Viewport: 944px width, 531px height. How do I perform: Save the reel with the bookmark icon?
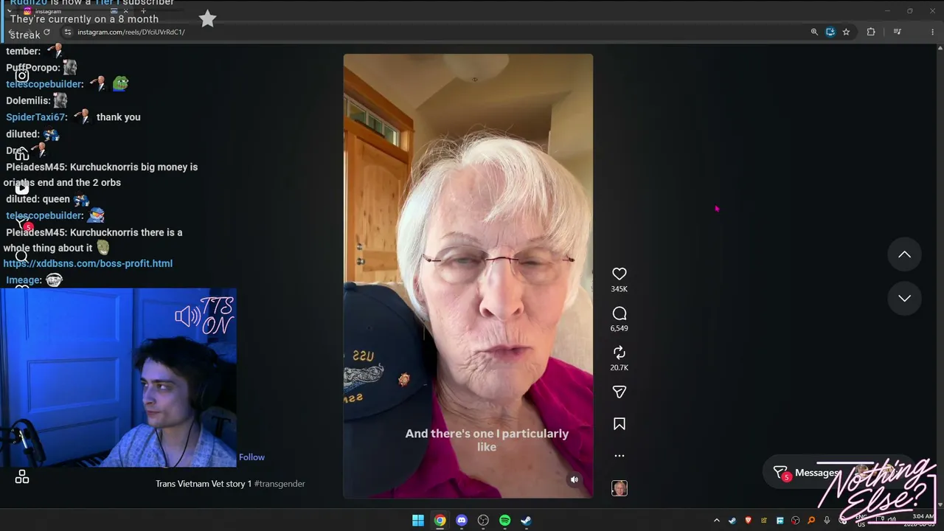[619, 424]
